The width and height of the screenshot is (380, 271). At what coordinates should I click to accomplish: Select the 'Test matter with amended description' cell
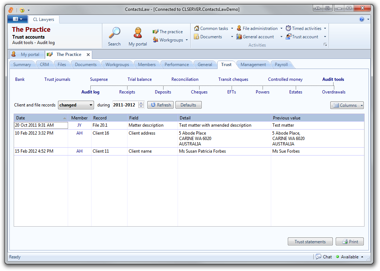click(224, 125)
